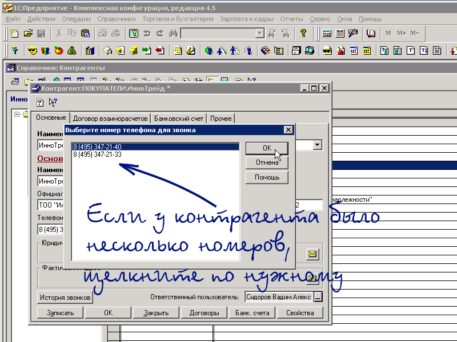Image resolution: width=457 pixels, height=342 pixels.
Task: Open the calculator icon in the toolbar
Action: point(327,34)
